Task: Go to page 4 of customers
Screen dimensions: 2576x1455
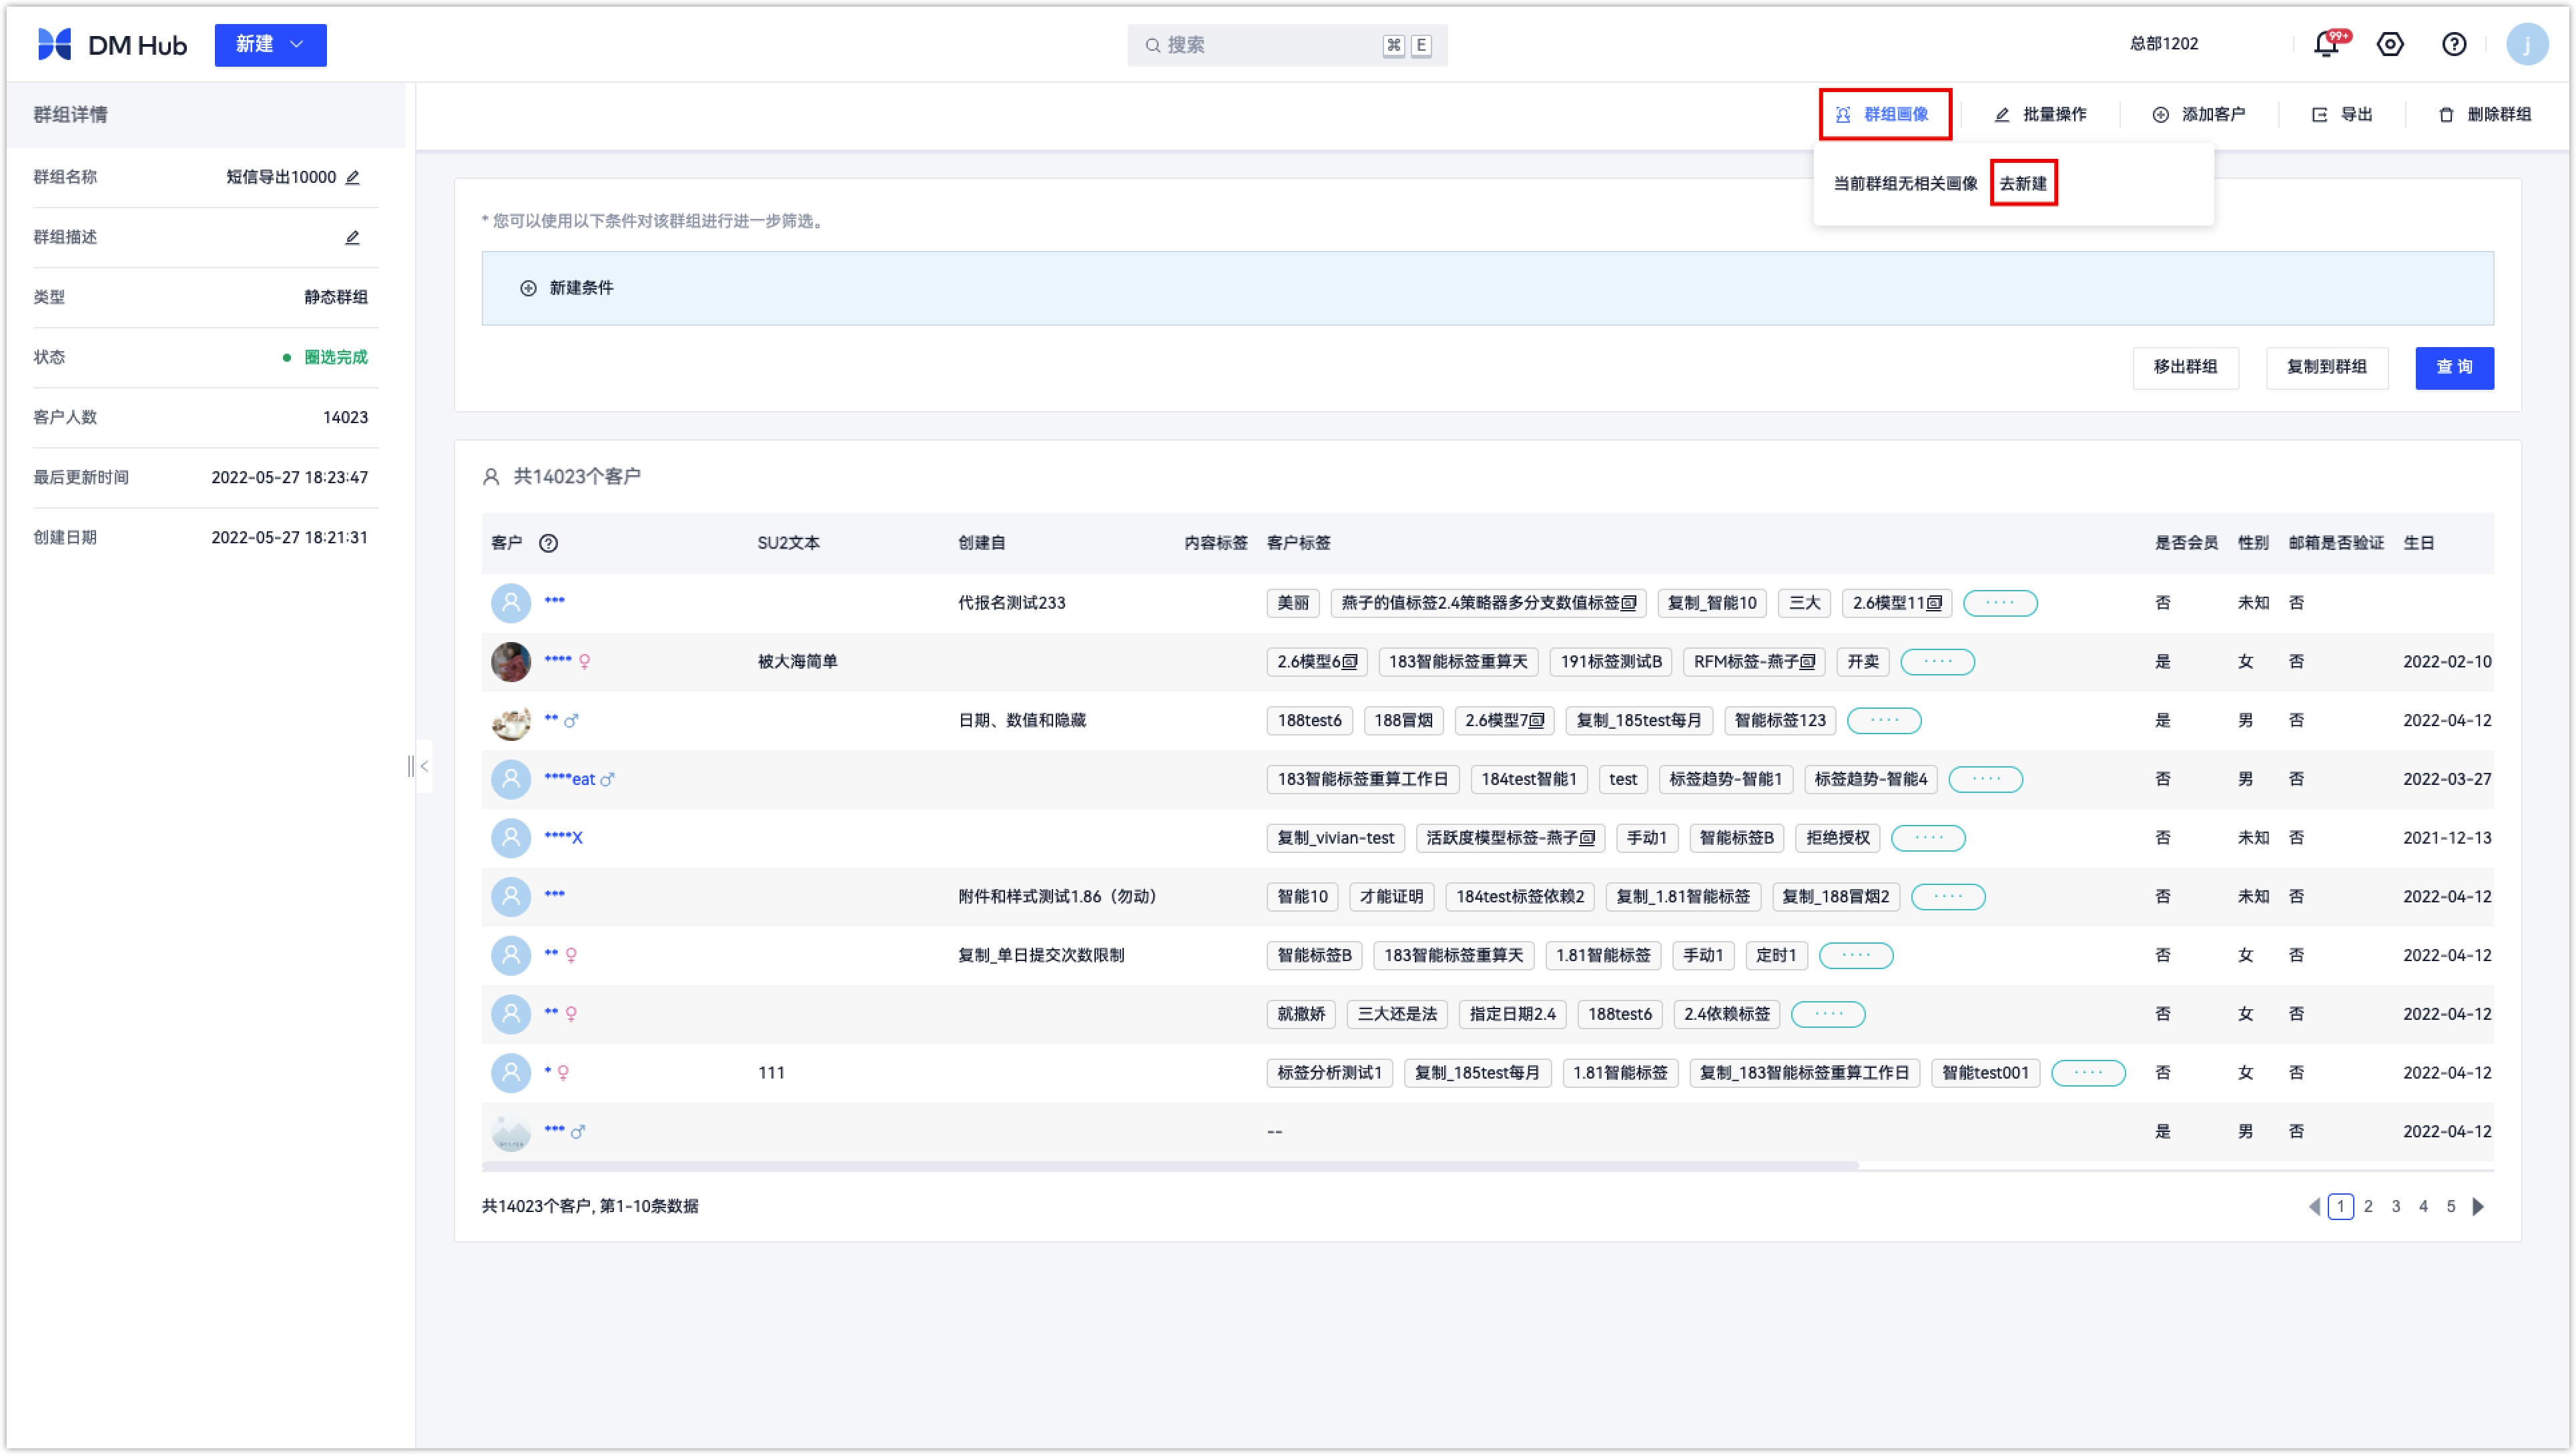Action: point(2422,1207)
